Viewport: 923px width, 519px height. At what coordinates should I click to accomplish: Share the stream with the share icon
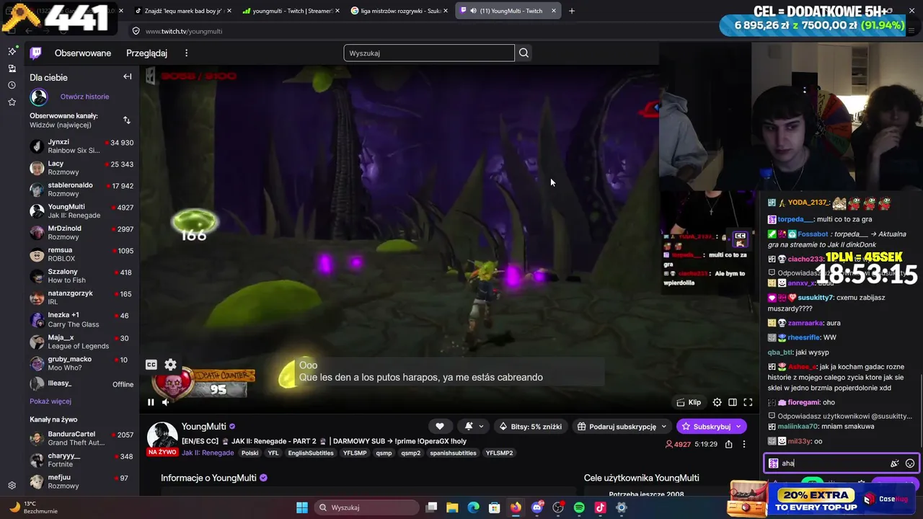tap(729, 444)
